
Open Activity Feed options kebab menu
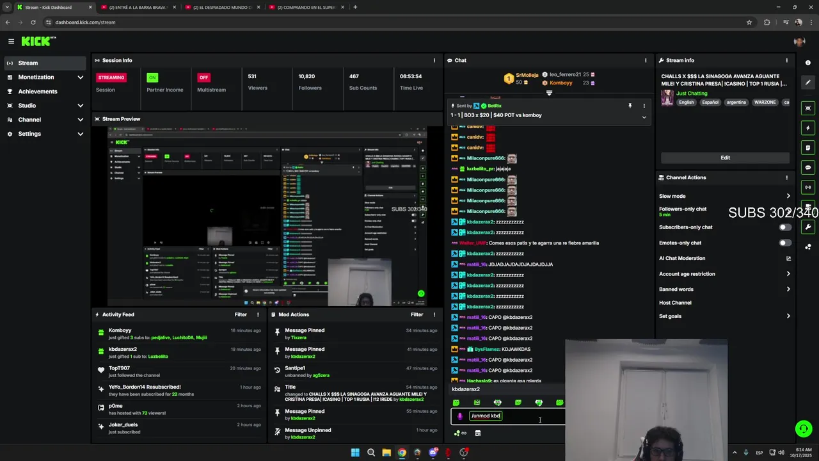258,314
